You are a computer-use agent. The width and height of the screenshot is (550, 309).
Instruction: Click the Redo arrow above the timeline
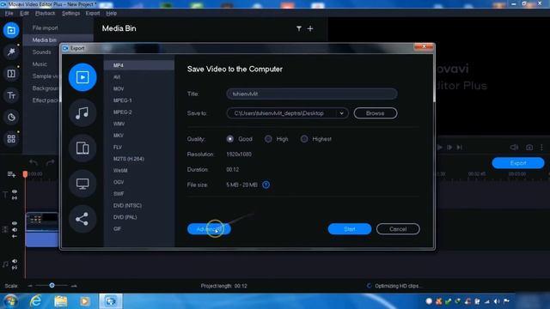(x=50, y=162)
